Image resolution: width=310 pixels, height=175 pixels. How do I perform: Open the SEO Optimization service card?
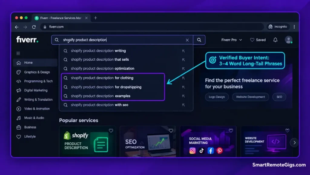pyautogui.click(x=148, y=142)
